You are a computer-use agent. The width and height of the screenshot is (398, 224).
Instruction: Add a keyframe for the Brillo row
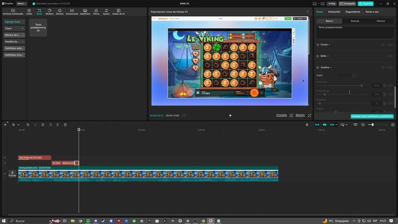click(390, 56)
